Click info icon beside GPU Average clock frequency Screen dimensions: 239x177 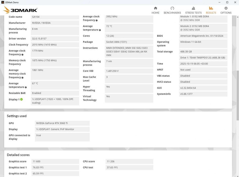click(22, 55)
